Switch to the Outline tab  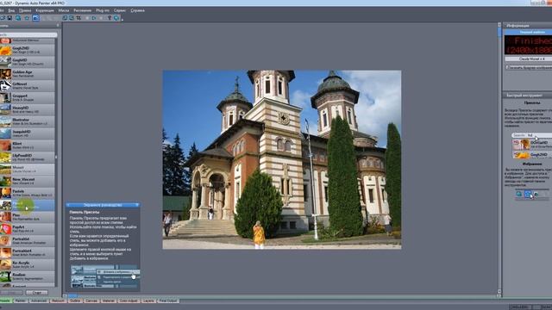click(x=75, y=301)
